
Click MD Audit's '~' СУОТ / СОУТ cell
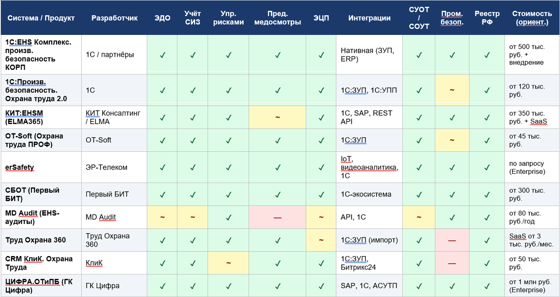tap(419, 217)
